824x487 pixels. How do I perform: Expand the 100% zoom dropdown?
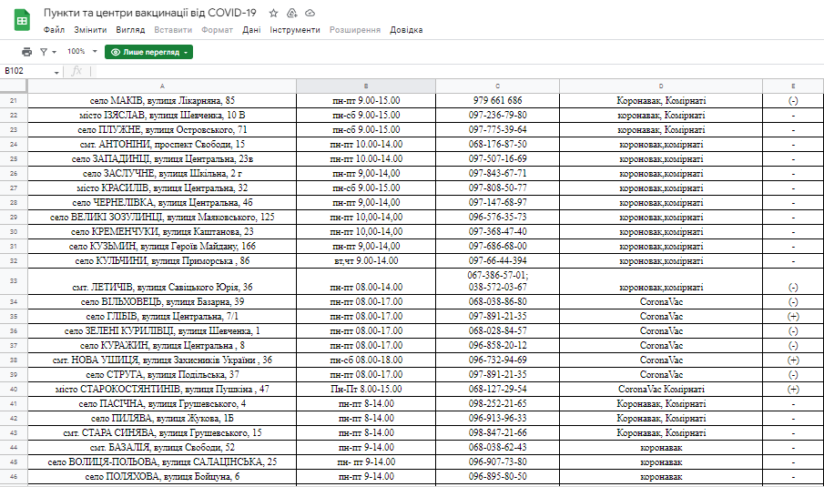tap(80, 52)
